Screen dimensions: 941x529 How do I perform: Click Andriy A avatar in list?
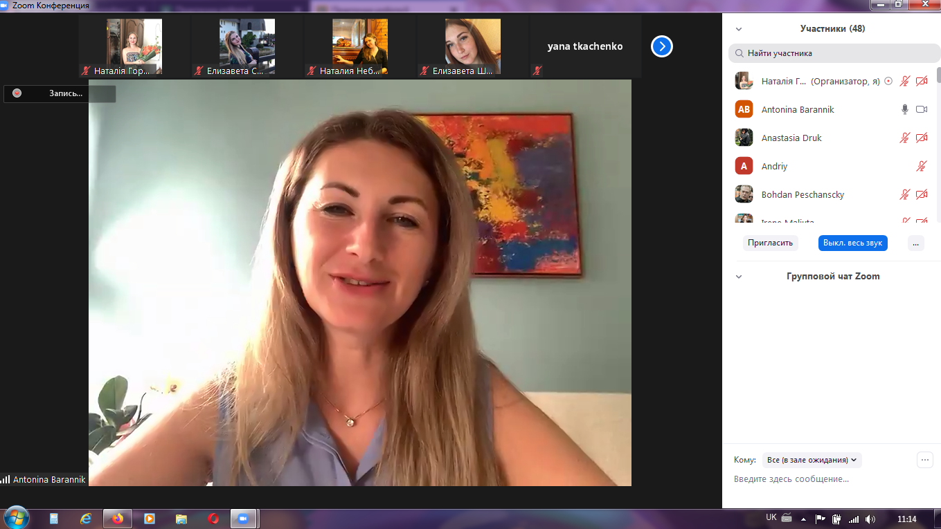click(x=744, y=166)
